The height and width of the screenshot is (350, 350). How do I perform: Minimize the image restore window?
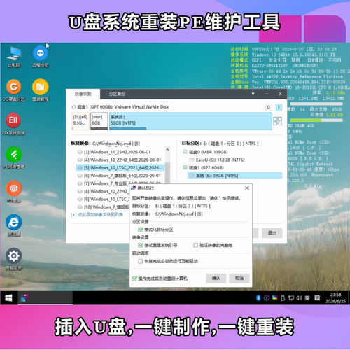[266, 94]
